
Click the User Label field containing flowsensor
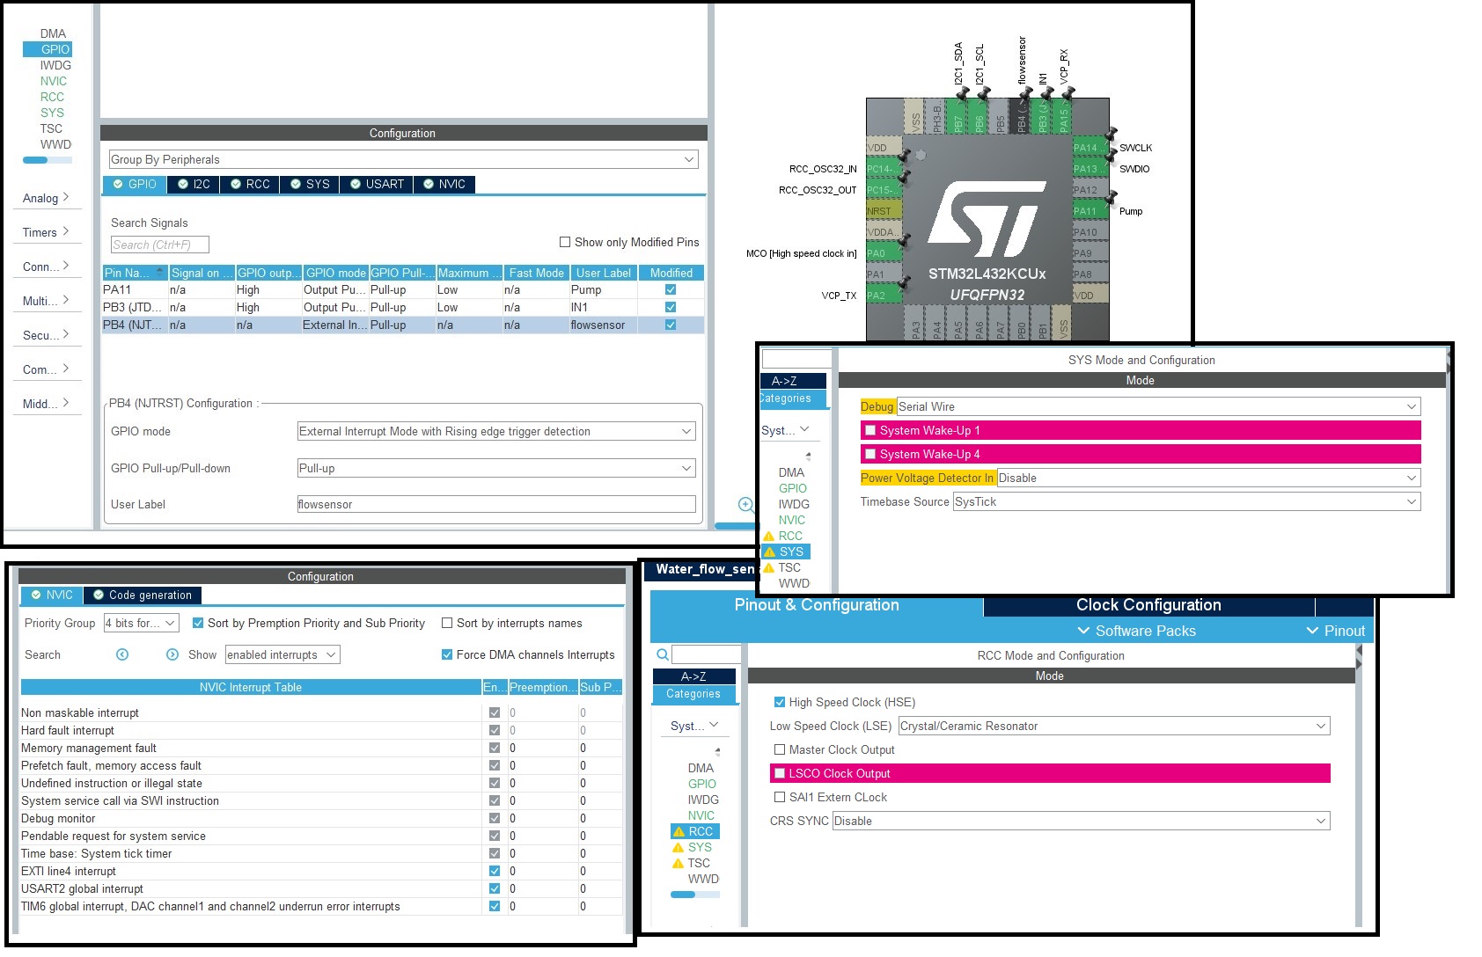(x=496, y=504)
